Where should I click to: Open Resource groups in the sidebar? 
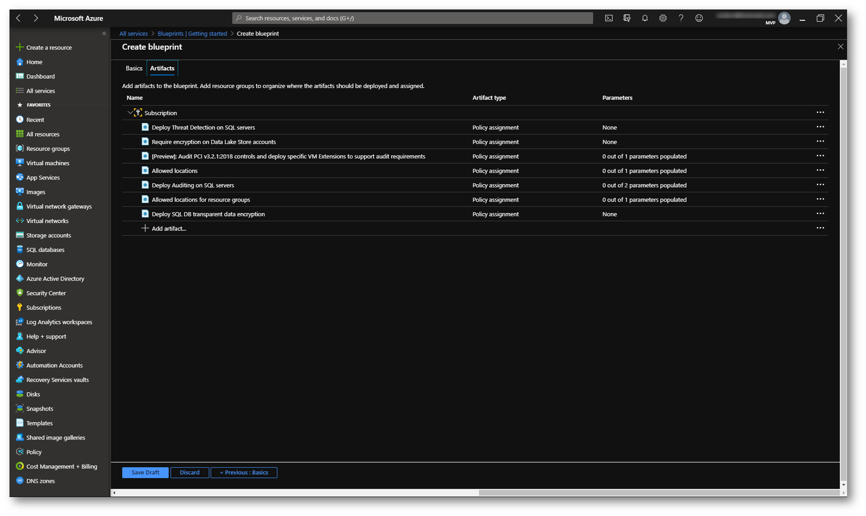(x=43, y=148)
